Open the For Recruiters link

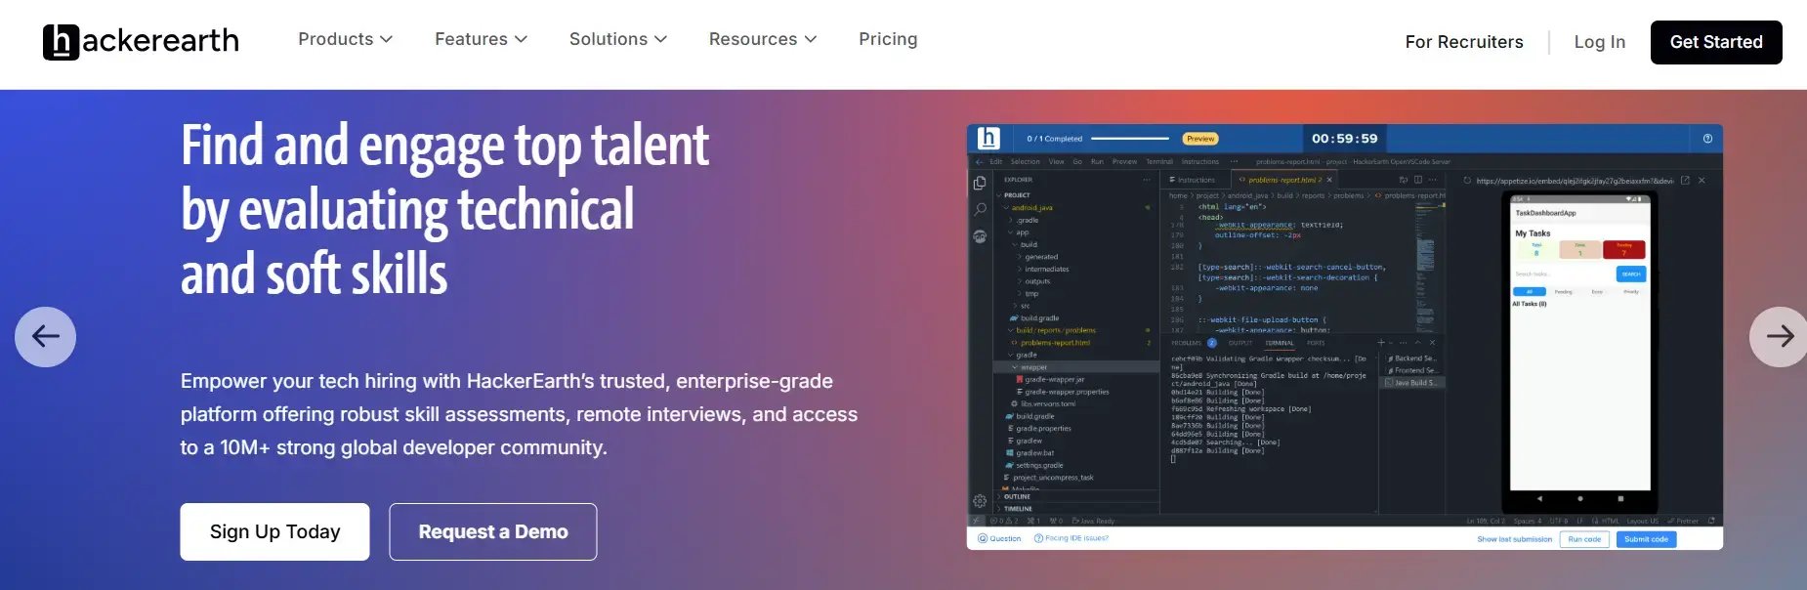(x=1464, y=42)
